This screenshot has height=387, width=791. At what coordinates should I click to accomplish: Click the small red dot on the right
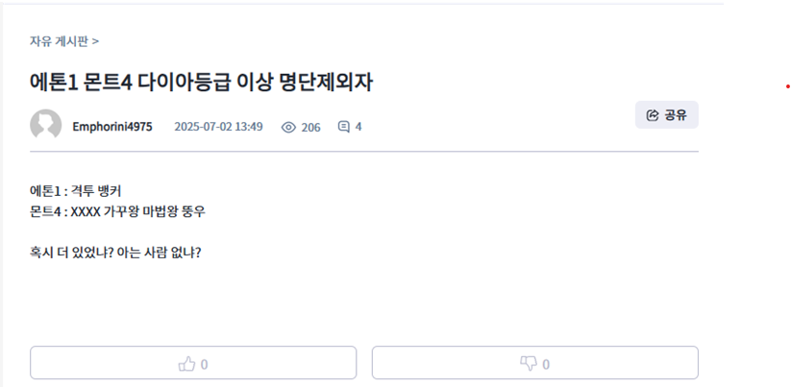[x=787, y=86]
